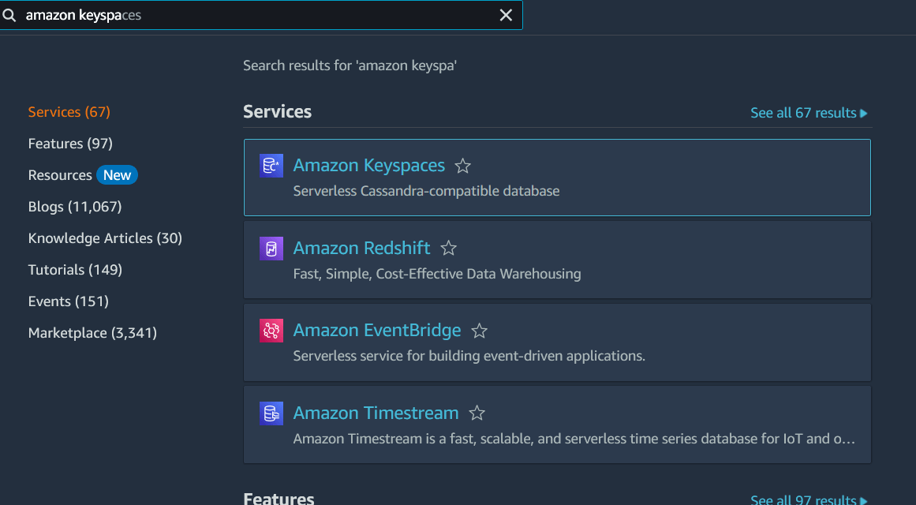916x505 pixels.
Task: See all 97 features results
Action: click(x=809, y=499)
